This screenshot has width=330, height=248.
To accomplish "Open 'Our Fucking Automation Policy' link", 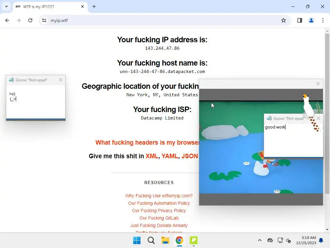I will (x=159, y=203).
